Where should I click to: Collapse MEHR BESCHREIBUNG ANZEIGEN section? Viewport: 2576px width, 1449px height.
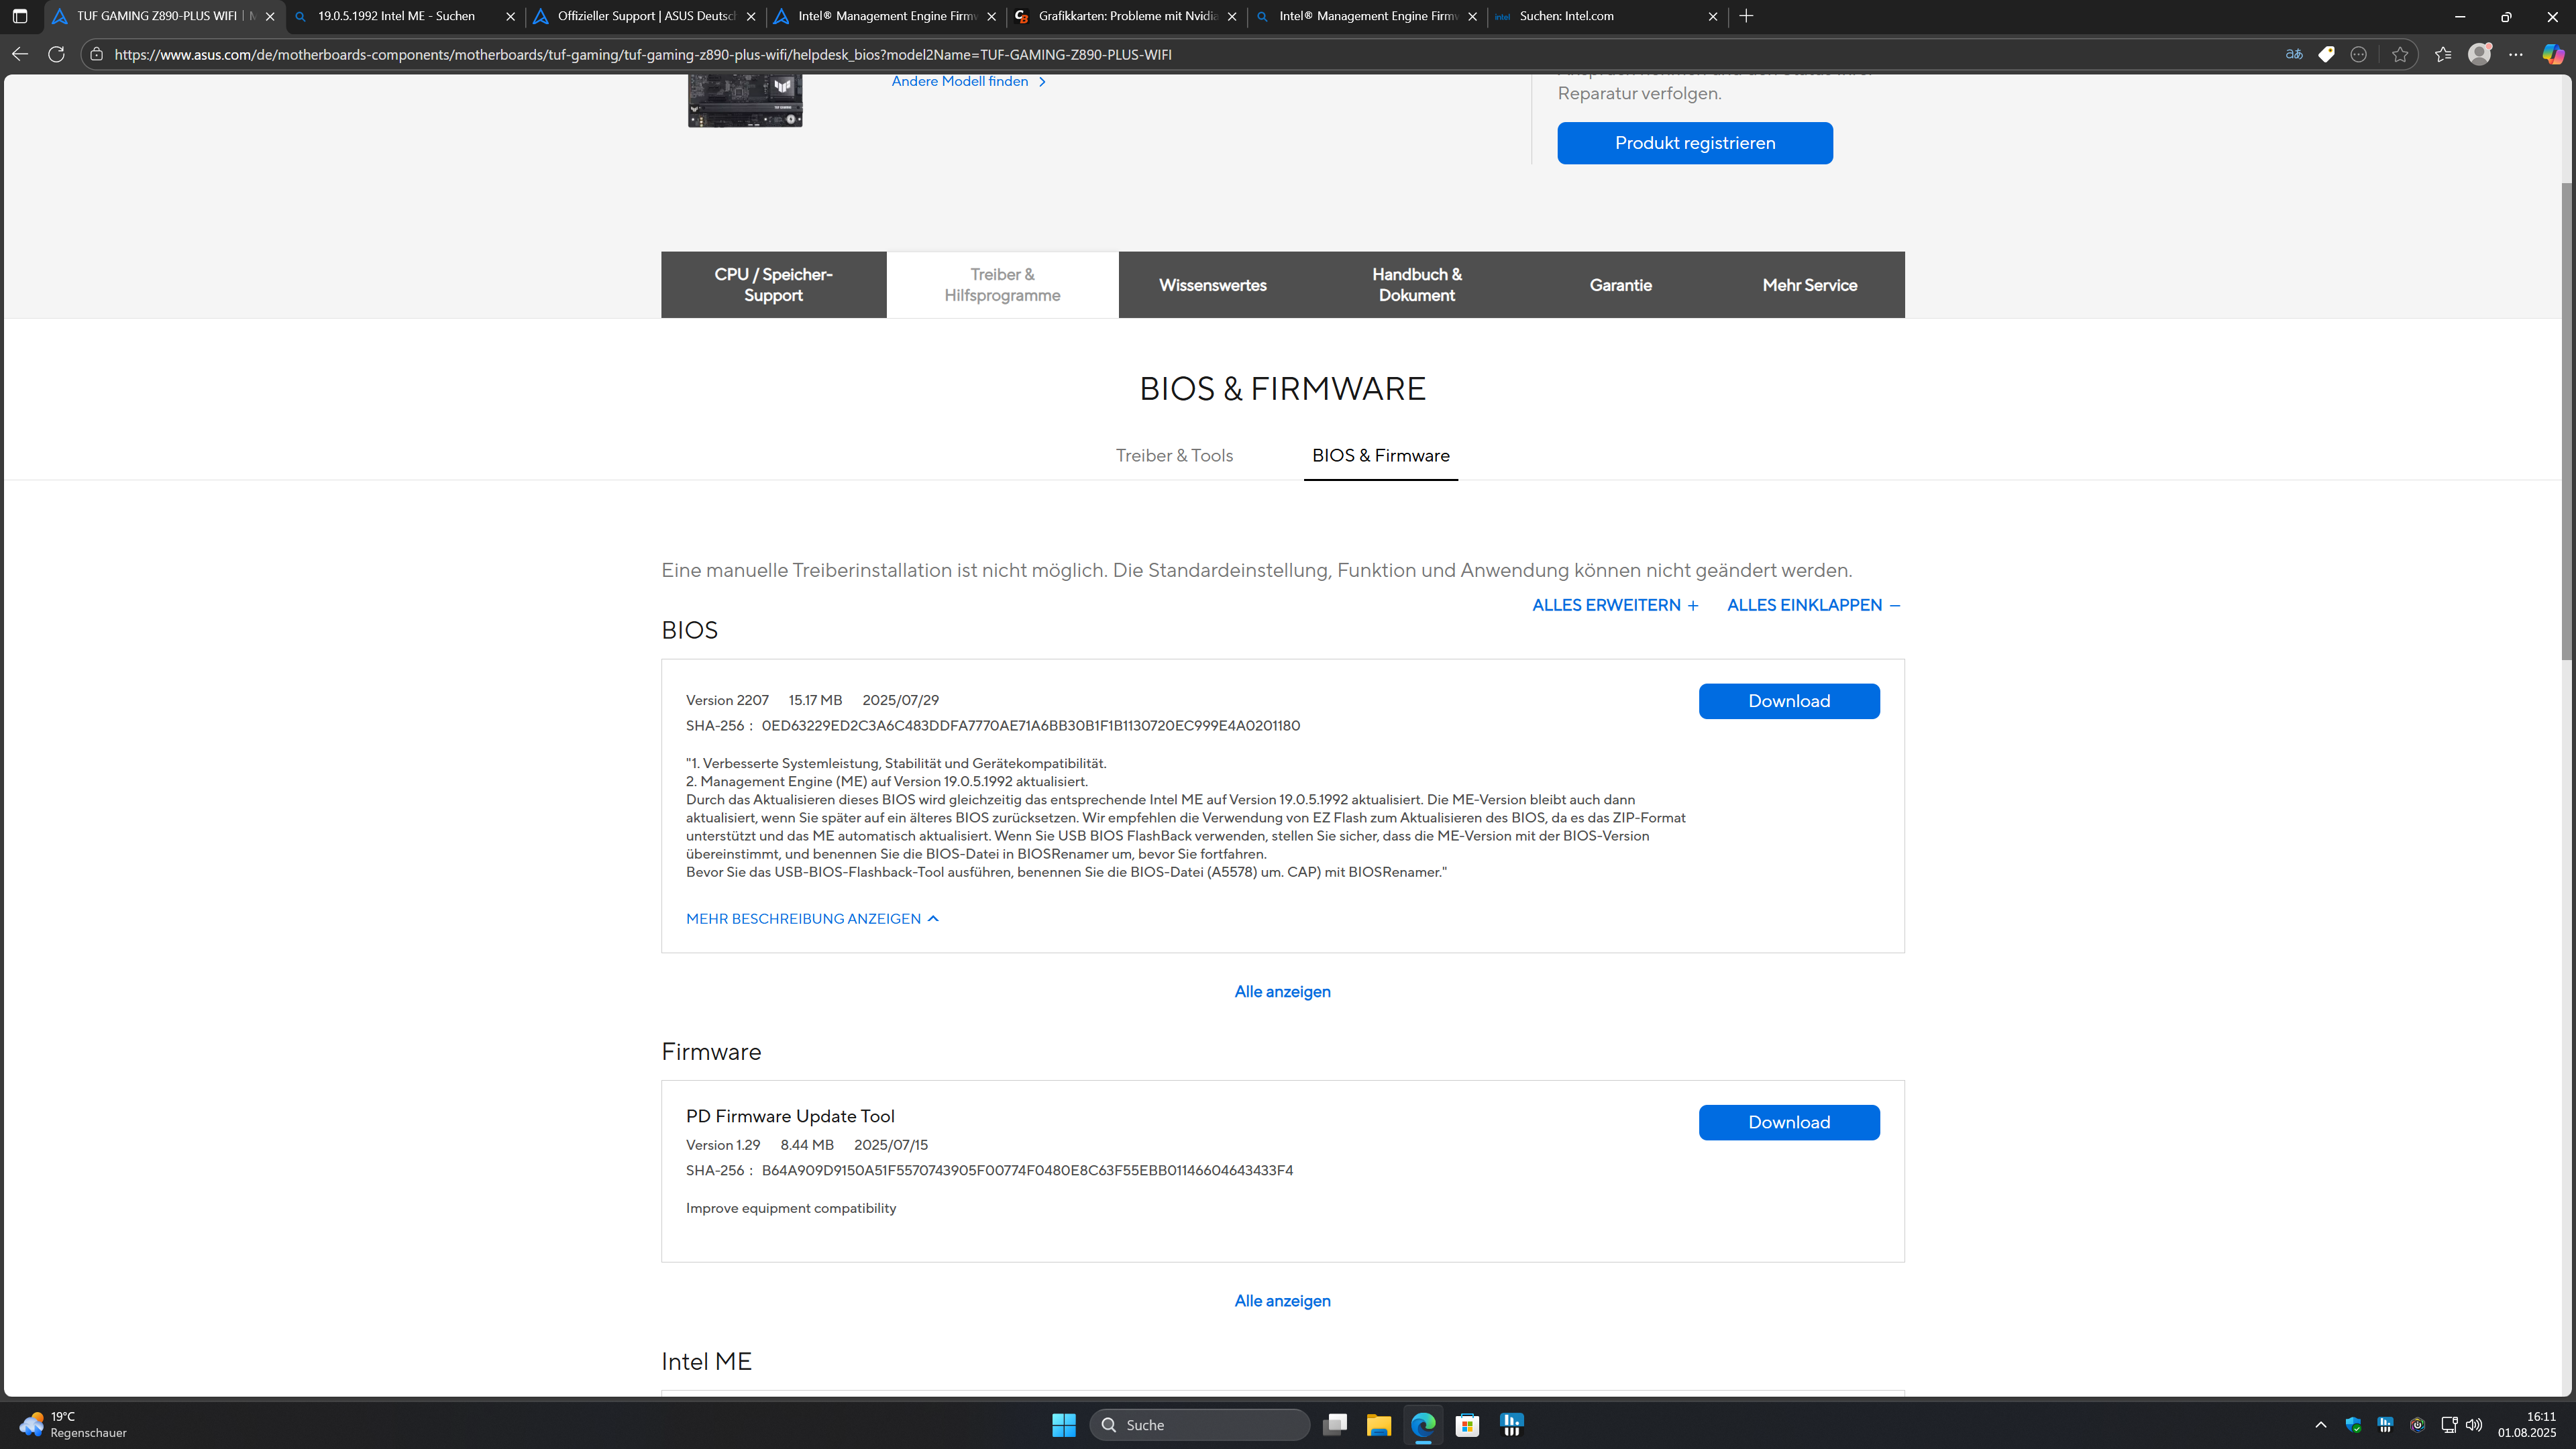[x=812, y=918]
